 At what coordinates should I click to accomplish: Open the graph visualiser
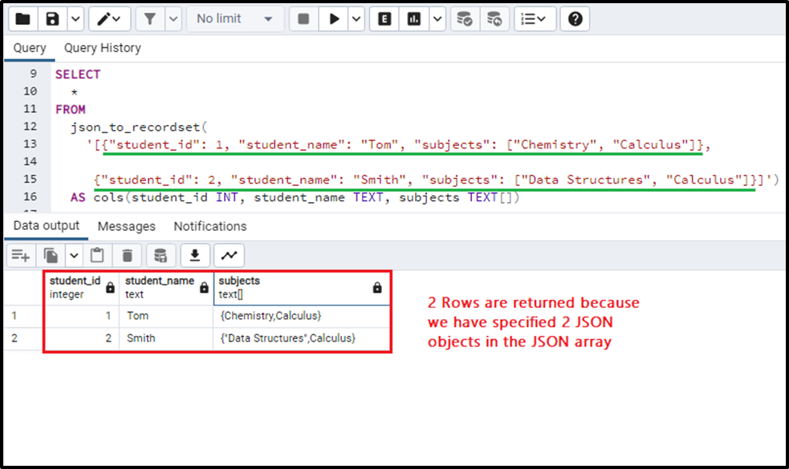point(230,255)
